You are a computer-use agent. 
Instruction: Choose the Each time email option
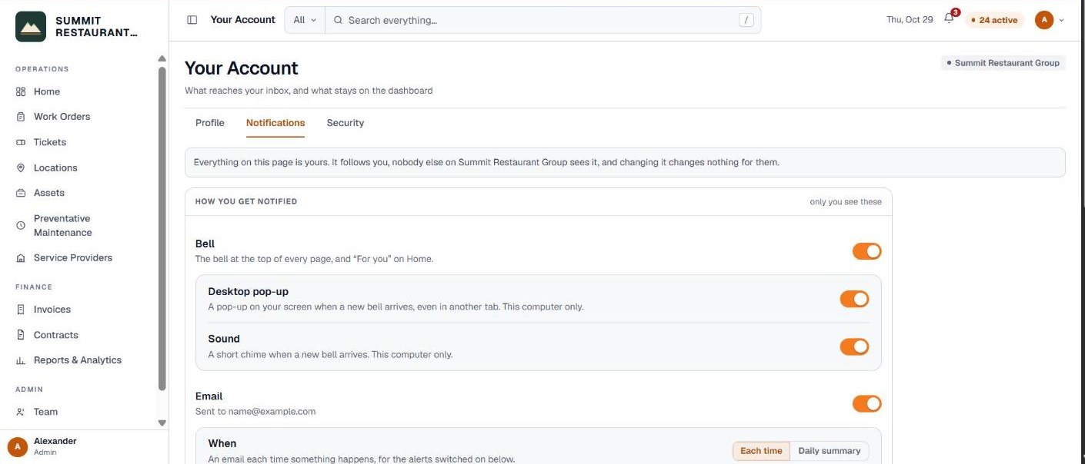tap(761, 451)
